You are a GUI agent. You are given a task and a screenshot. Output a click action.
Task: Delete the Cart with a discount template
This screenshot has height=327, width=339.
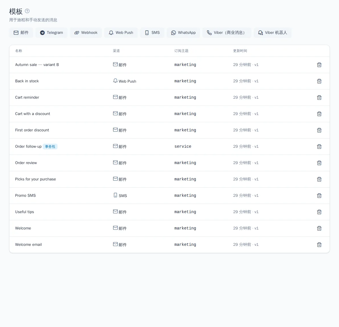pyautogui.click(x=319, y=114)
